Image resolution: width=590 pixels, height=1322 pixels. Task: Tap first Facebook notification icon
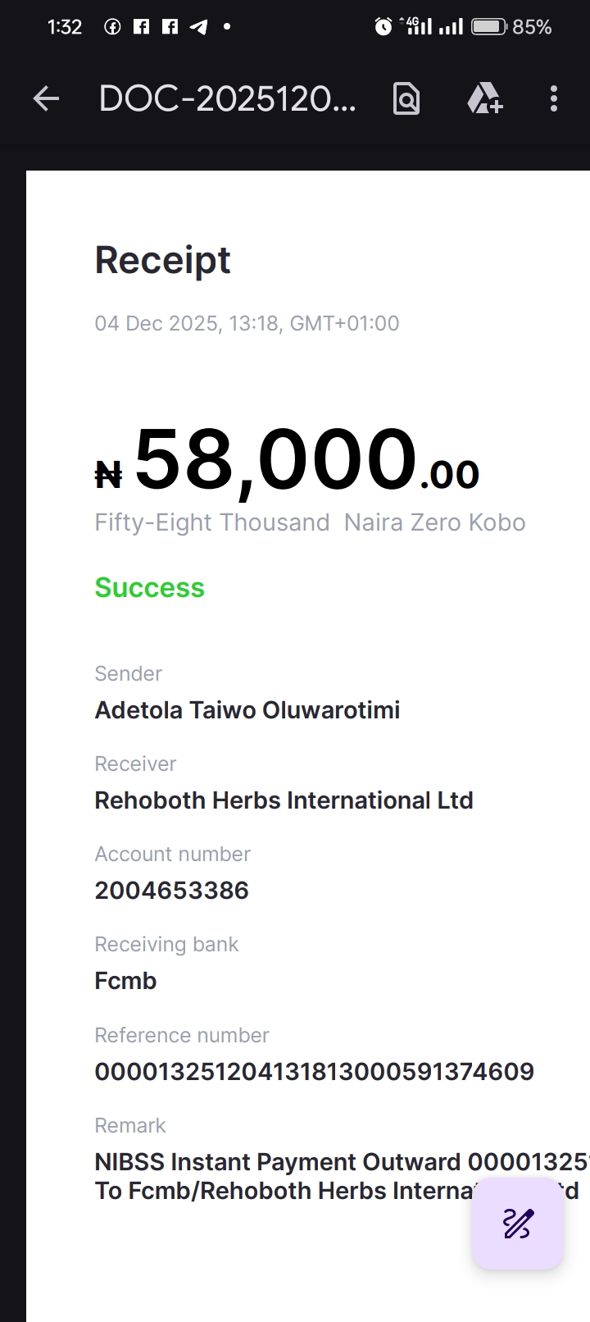click(141, 27)
